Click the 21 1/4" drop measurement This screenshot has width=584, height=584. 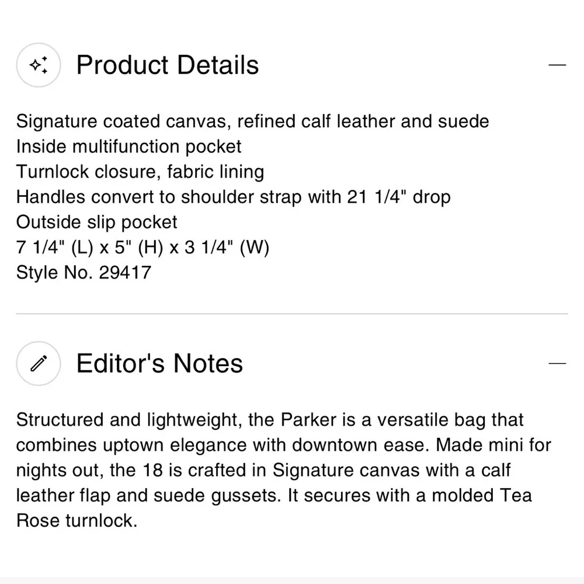pyautogui.click(x=398, y=197)
